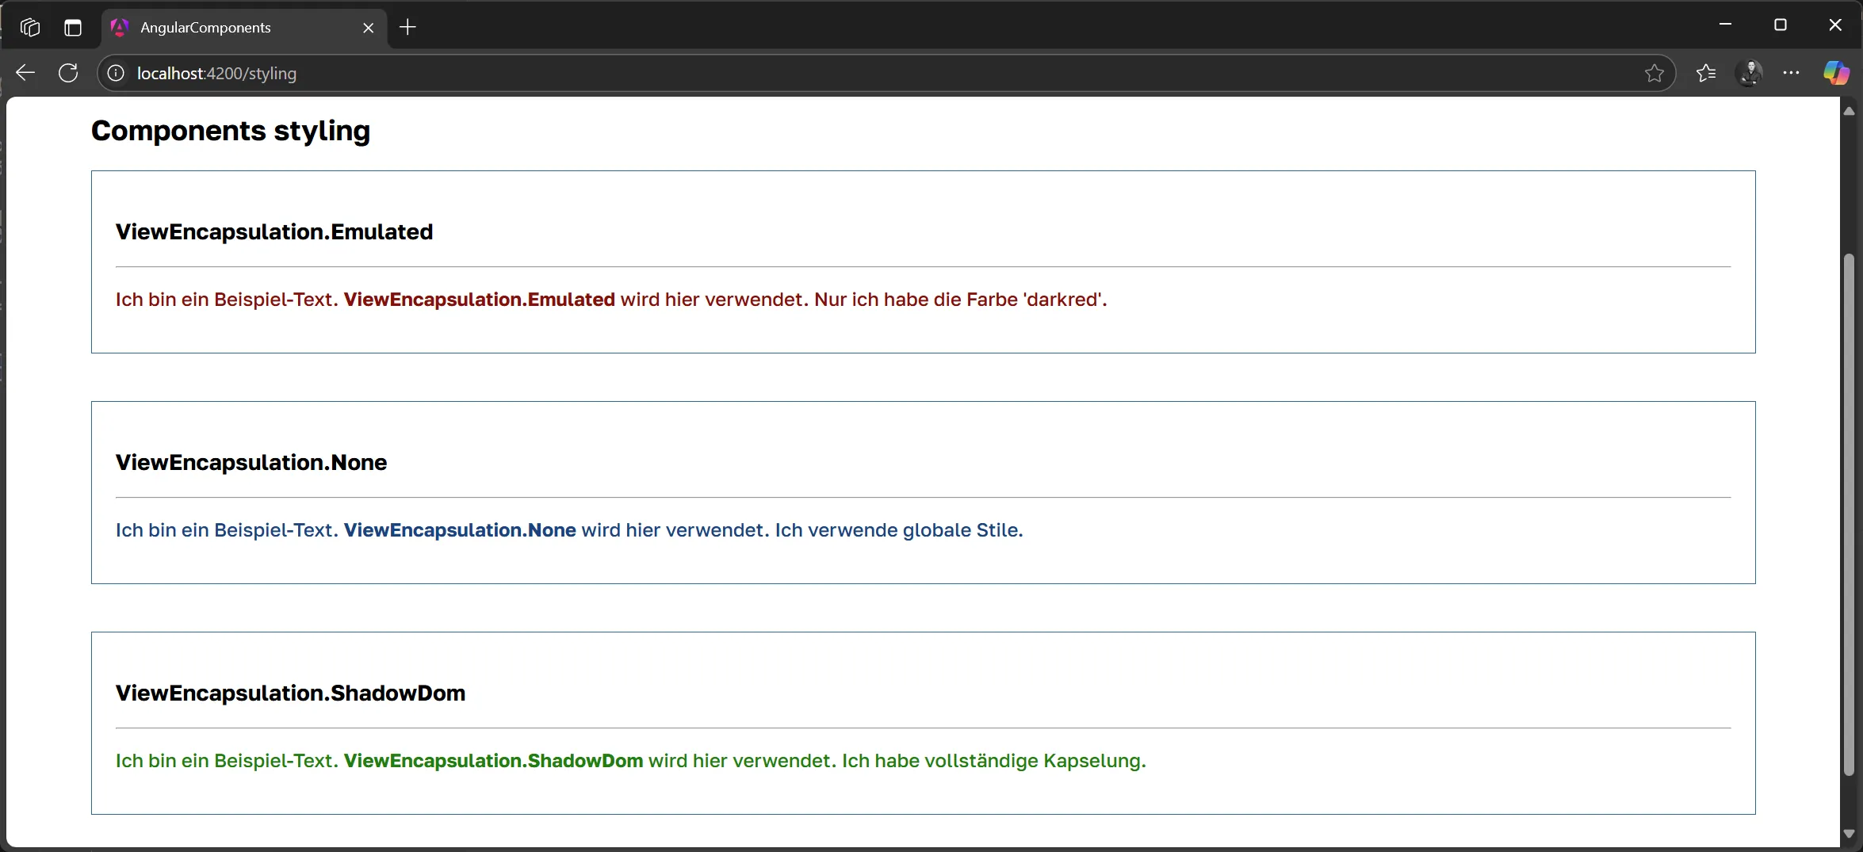Close the browser window
This screenshot has height=852, width=1863.
click(x=1835, y=25)
